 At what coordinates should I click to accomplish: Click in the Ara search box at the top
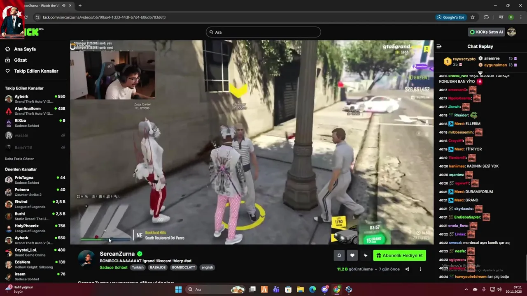click(x=263, y=32)
